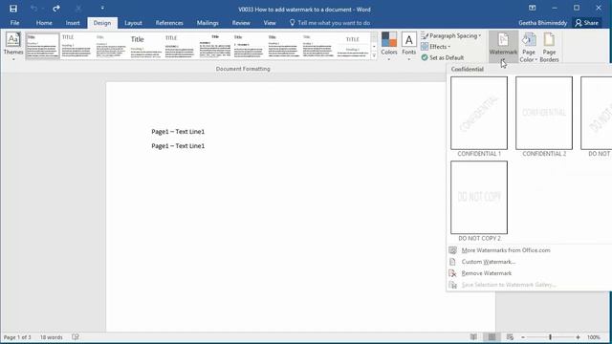Select the CONFIDENTIAL 2 watermark thumbnail
This screenshot has width=612, height=344.
pos(544,113)
